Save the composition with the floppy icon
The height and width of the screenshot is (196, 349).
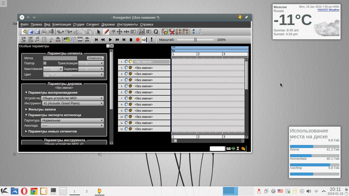click(37, 32)
